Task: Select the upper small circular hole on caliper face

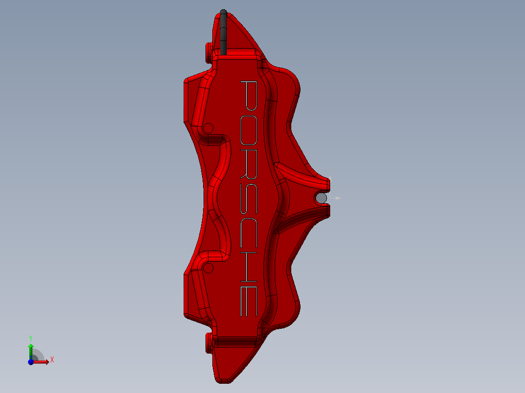Action: tap(208, 128)
